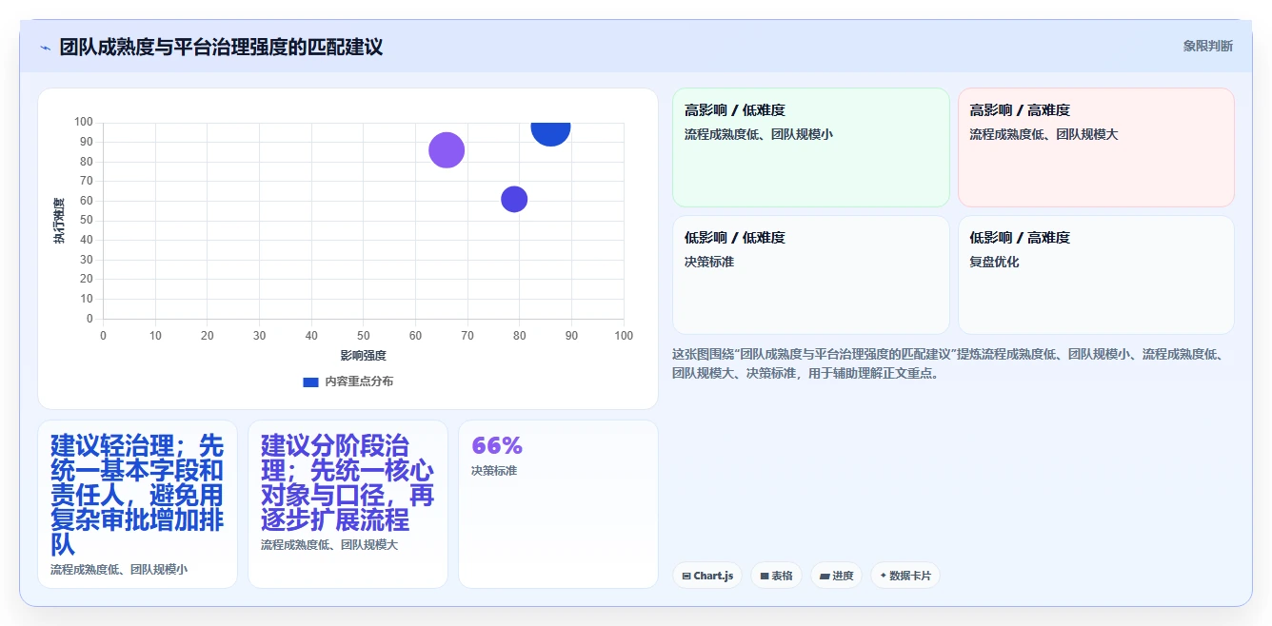Click the title 团队成熟度与平台治理强度的匹配建议

221,47
